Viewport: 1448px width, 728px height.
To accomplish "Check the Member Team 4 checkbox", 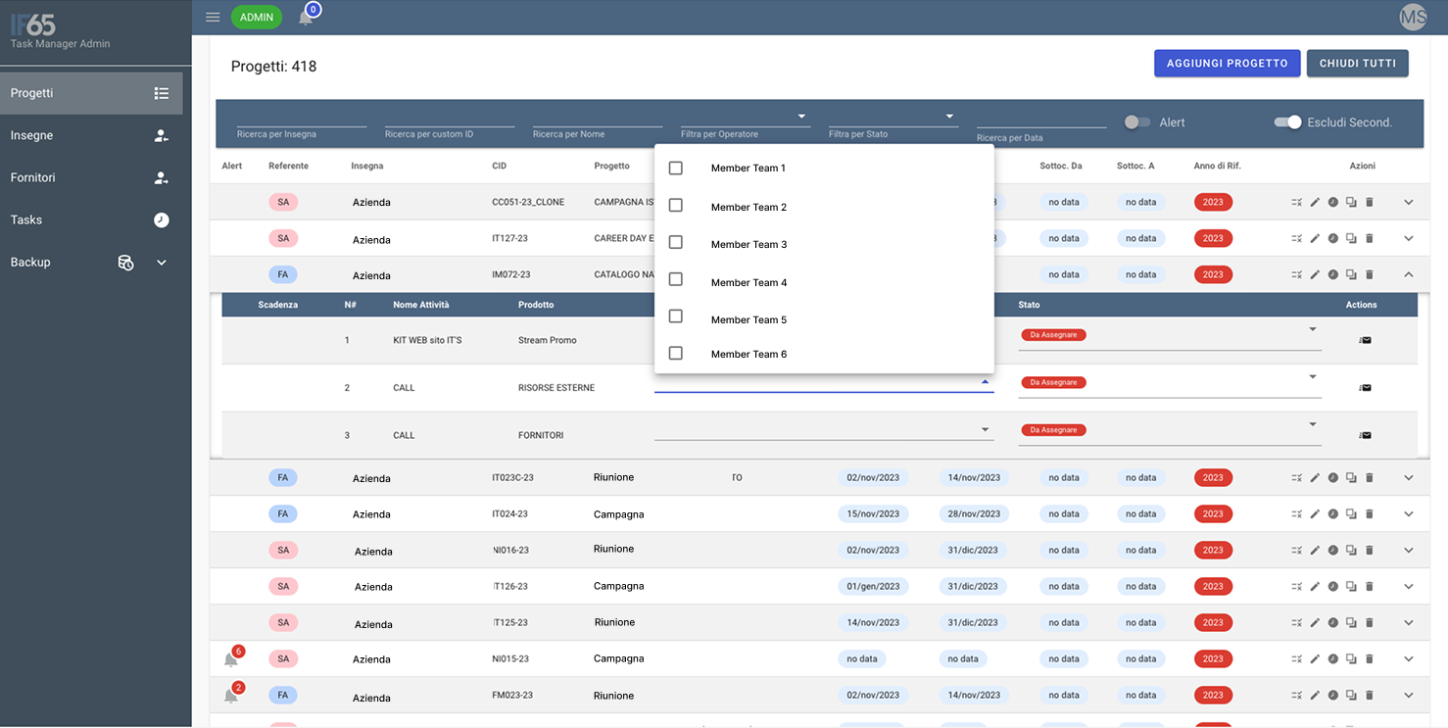I will click(x=676, y=279).
